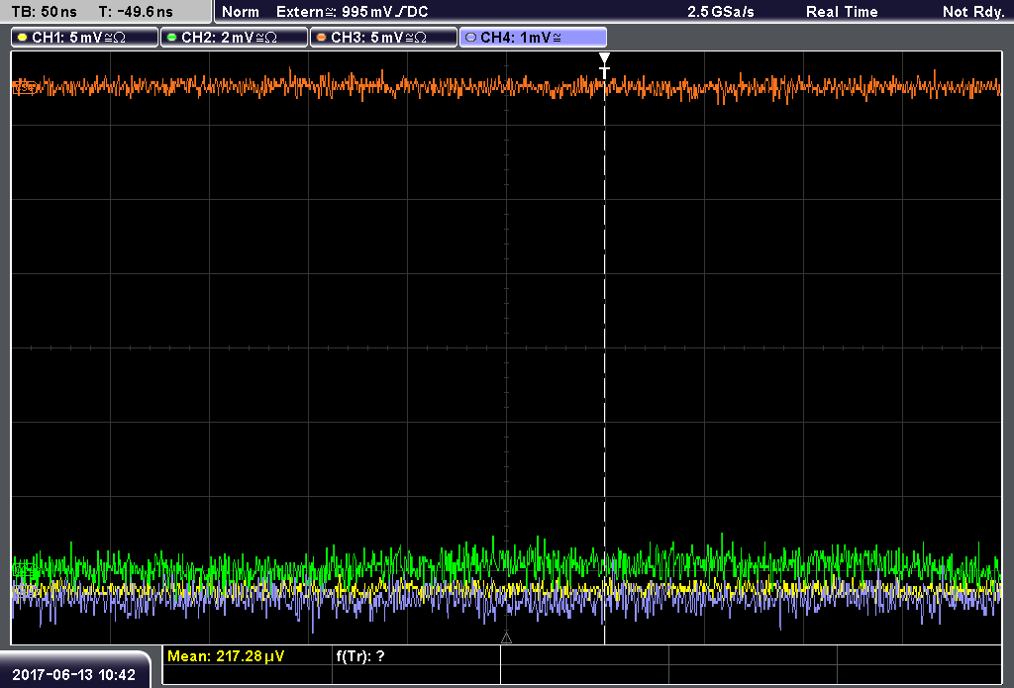Click the T: -49.6 ns trigger offset
Image resolution: width=1014 pixels, height=688 pixels.
pos(136,12)
